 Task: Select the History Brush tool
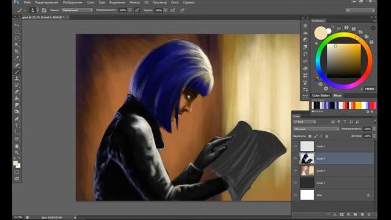click(x=16, y=85)
